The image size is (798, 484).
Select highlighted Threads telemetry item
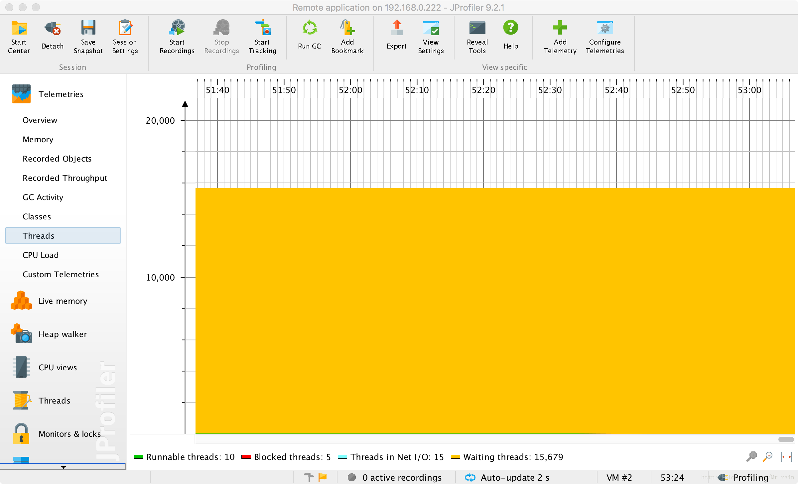[x=63, y=236]
